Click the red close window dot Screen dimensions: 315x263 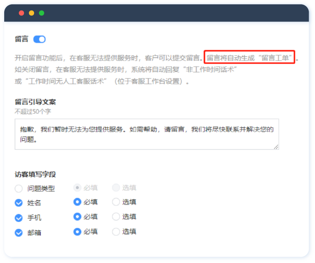[21, 13]
